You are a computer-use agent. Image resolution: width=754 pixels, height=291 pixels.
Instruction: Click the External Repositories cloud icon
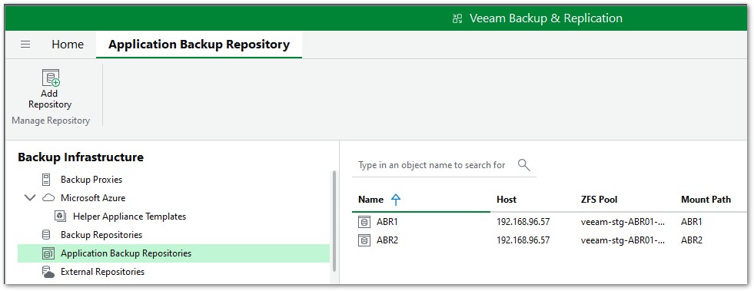click(48, 272)
